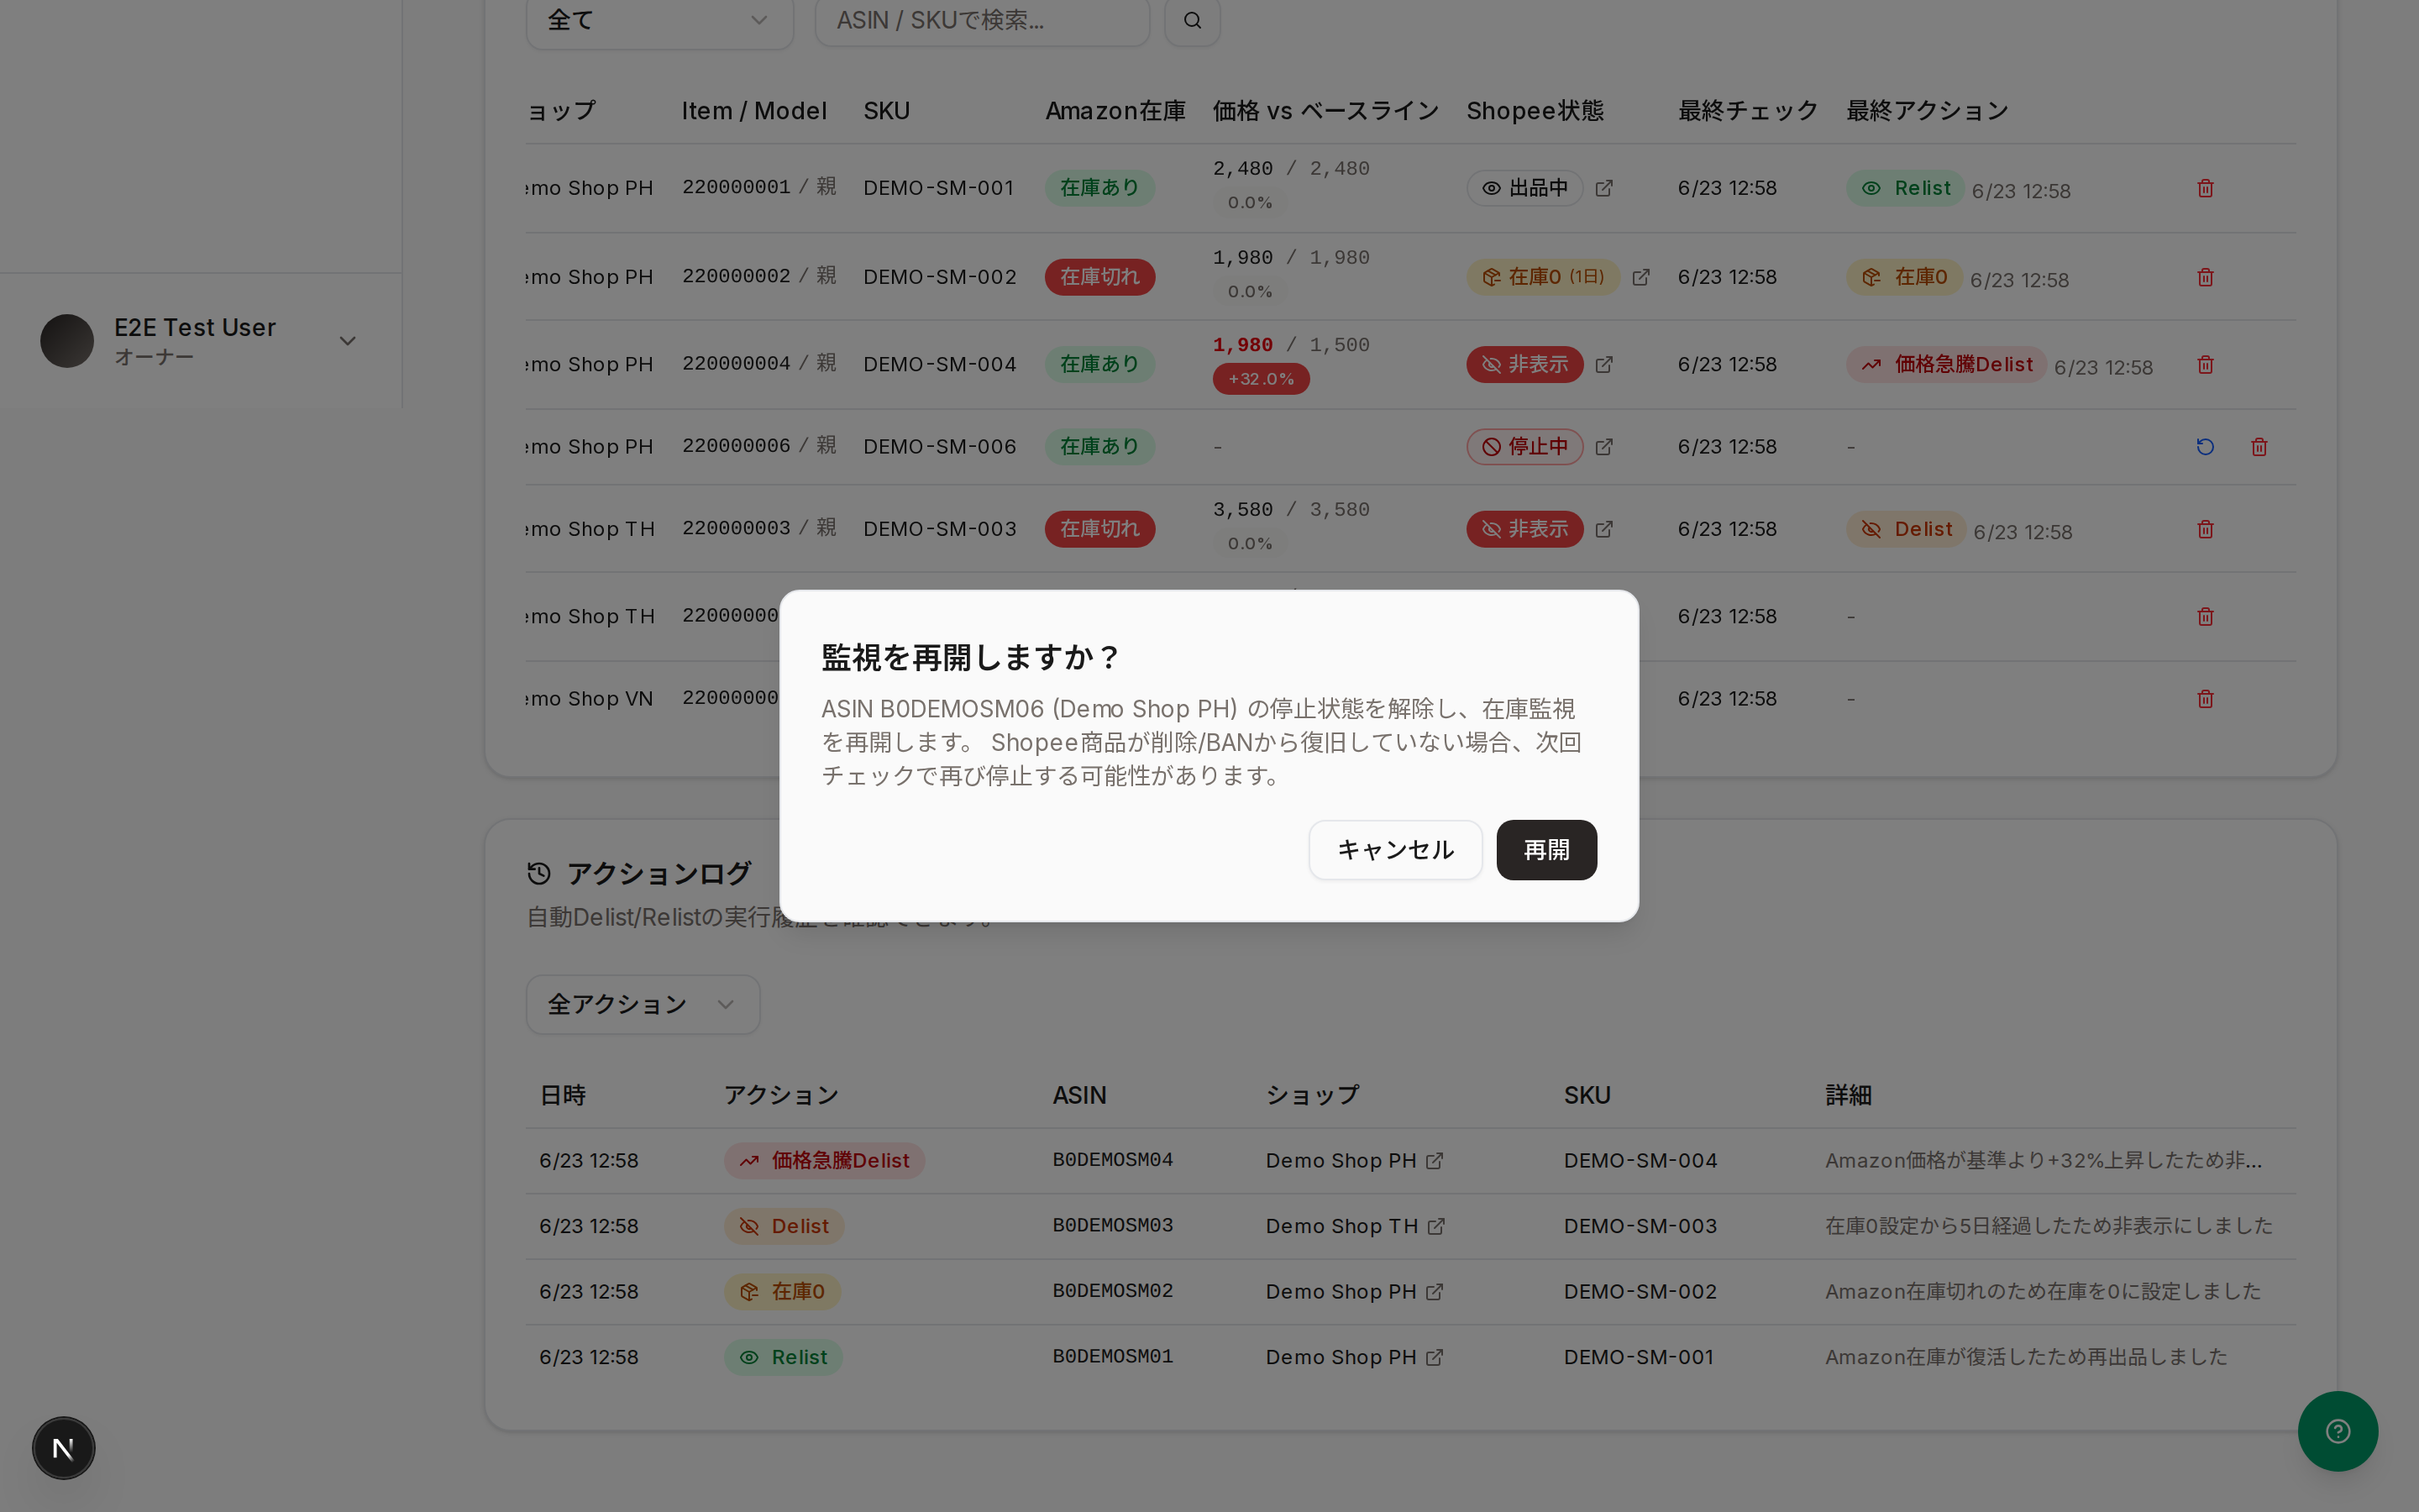Open Shopee external link for DEMO-SM-001
The image size is (2419, 1512).
tap(1603, 188)
